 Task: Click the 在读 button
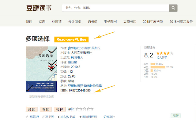point(46,109)
